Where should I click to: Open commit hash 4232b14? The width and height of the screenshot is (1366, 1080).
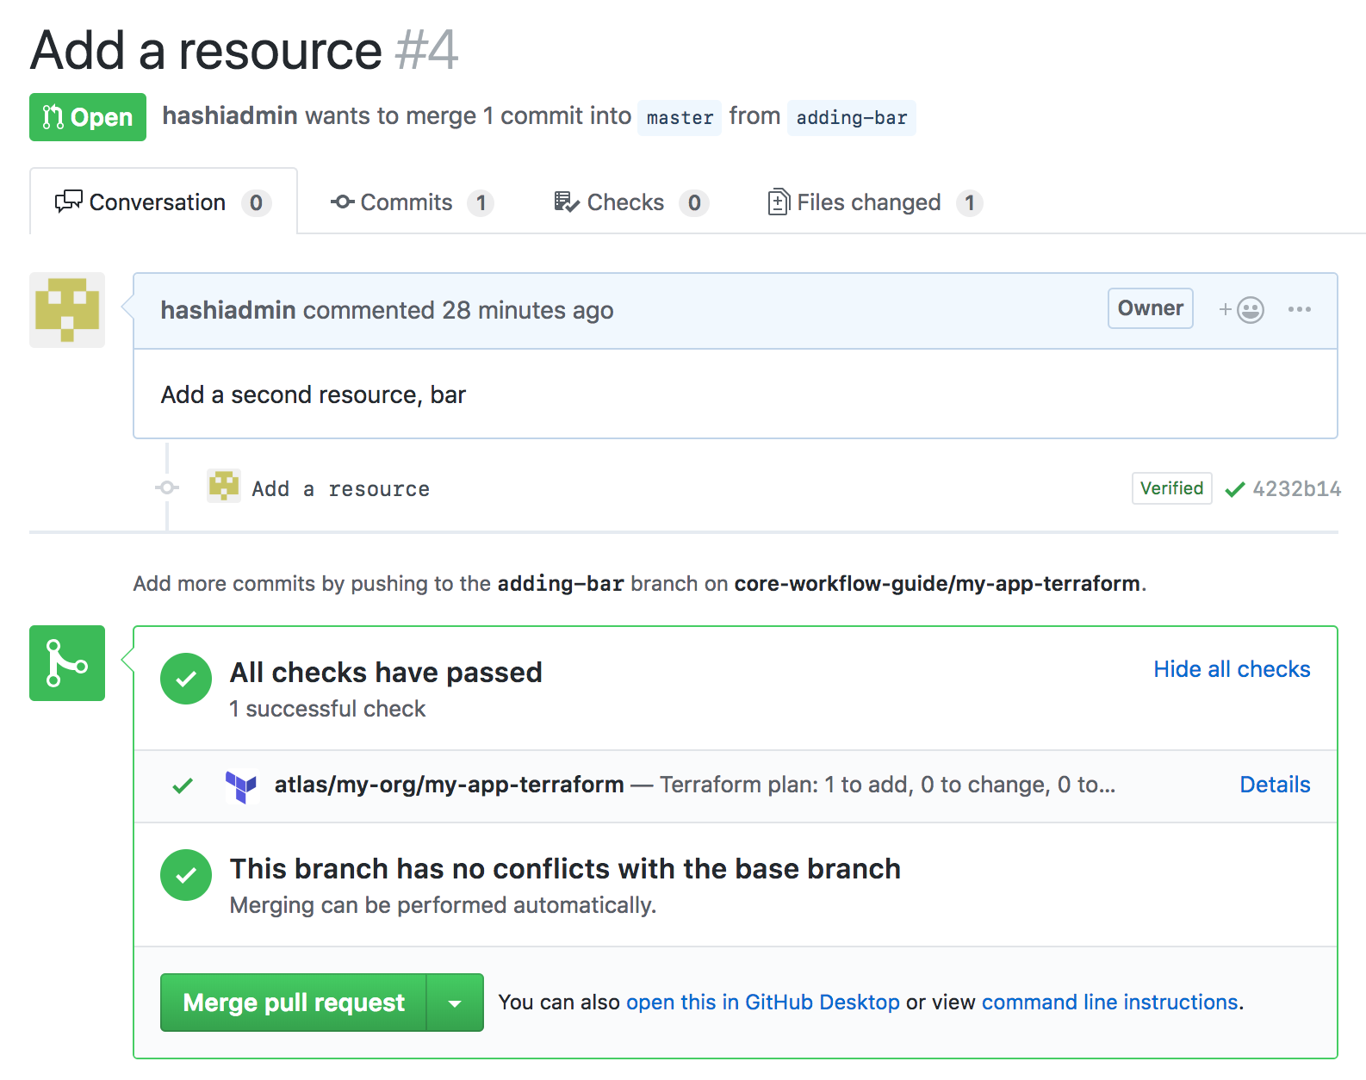pos(1296,489)
